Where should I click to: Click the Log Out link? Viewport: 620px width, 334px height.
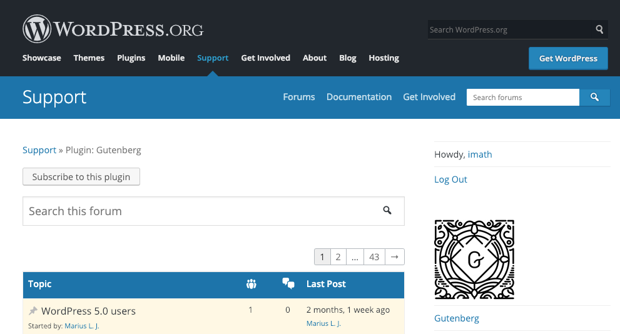tap(450, 180)
